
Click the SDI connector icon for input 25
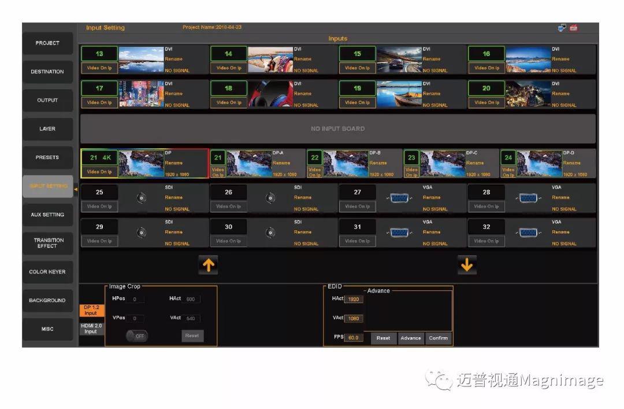141,198
